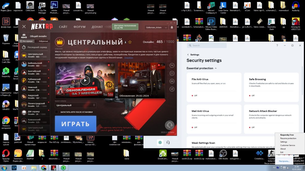Select second slide dot on video banner

tap(112, 65)
